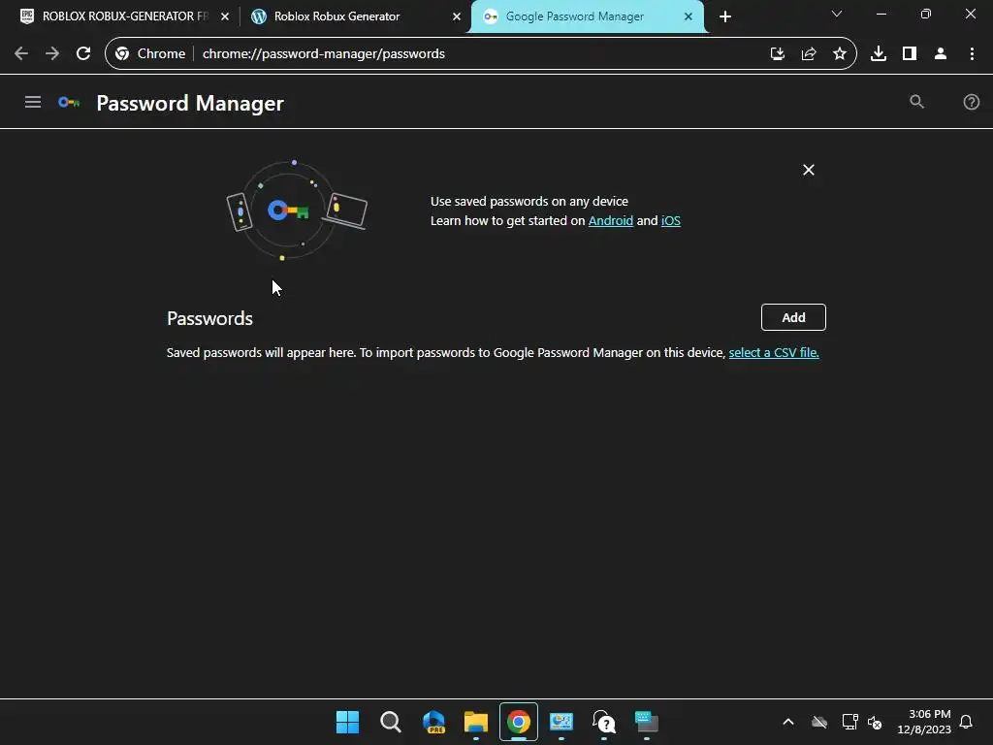
Task: Dismiss the saved passwords promo banner
Action: click(x=809, y=170)
